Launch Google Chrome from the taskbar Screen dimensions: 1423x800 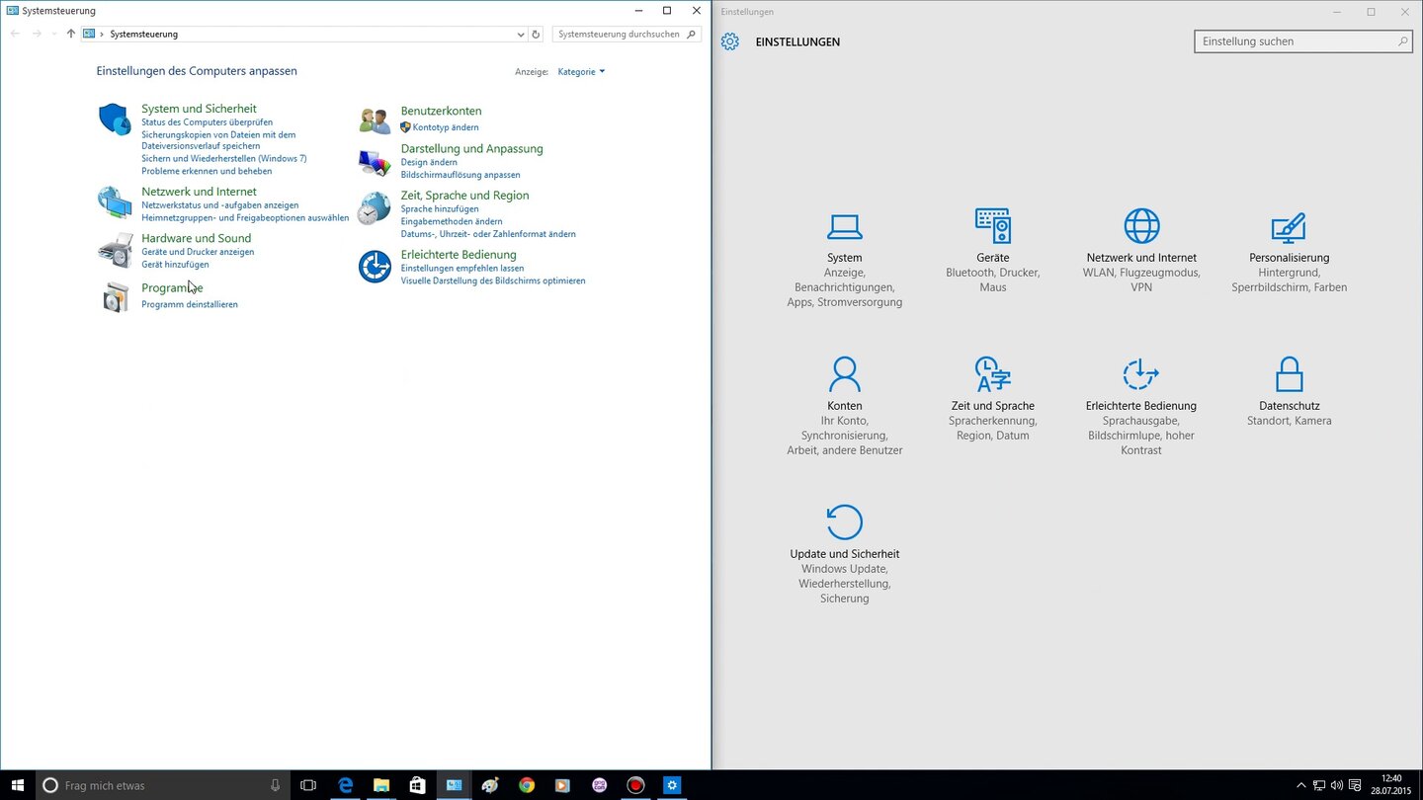pos(527,785)
